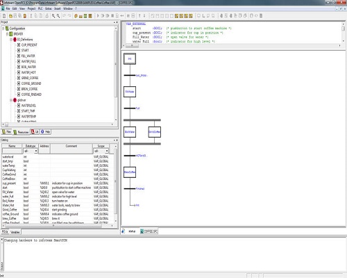Click the red globvar icon in the tree
Viewport: 347px width, 278px height.
(15, 100)
